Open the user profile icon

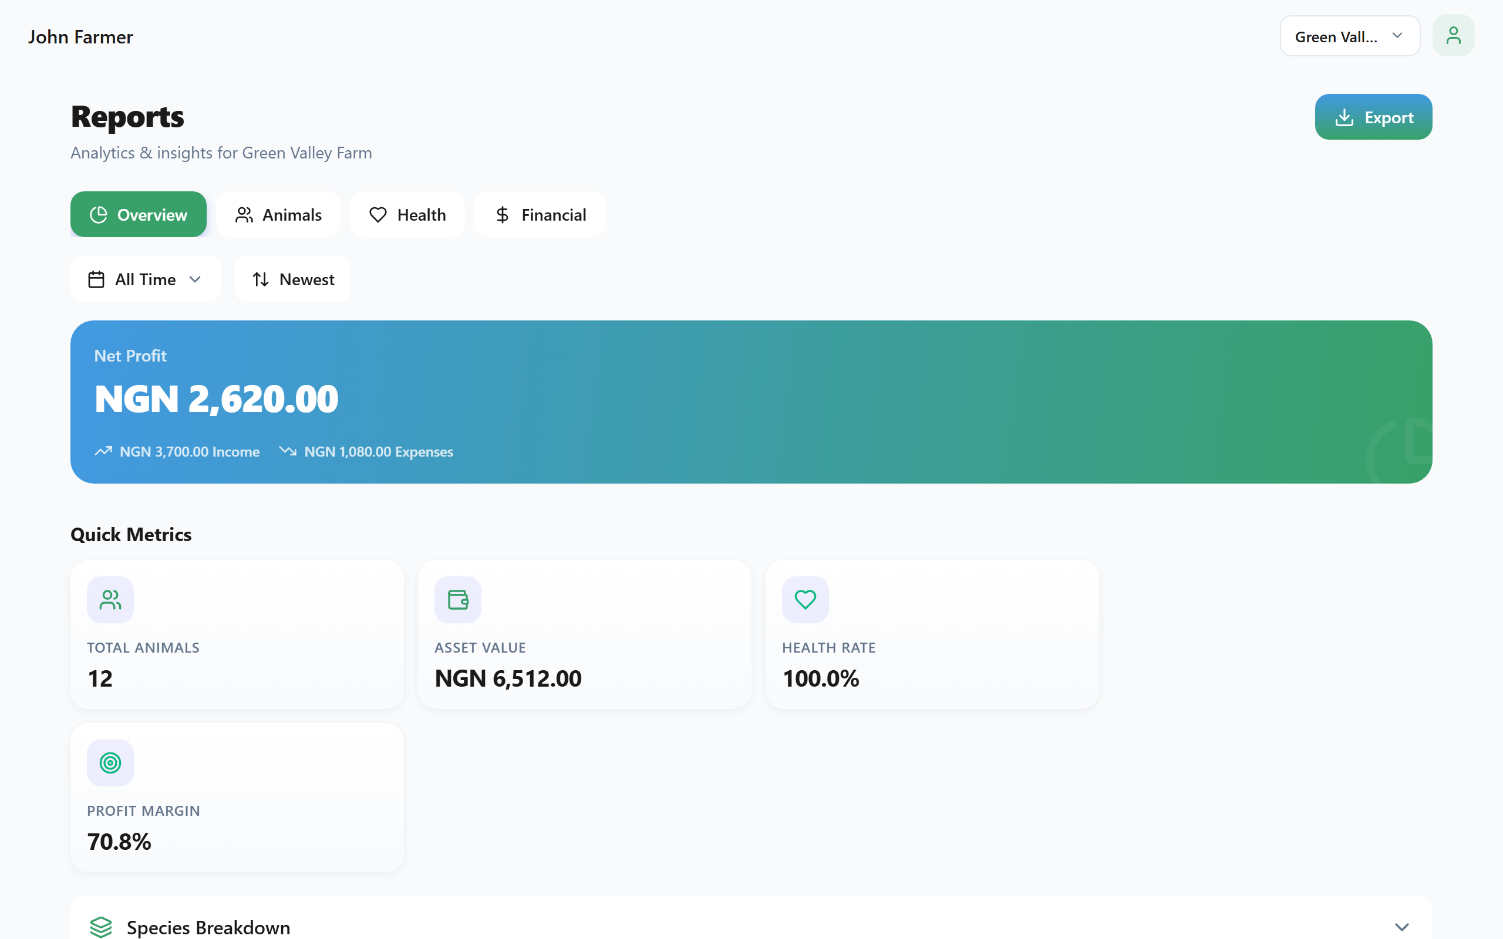[1453, 35]
